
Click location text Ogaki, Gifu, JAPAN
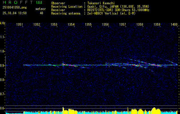pyautogui.click(x=102, y=7)
